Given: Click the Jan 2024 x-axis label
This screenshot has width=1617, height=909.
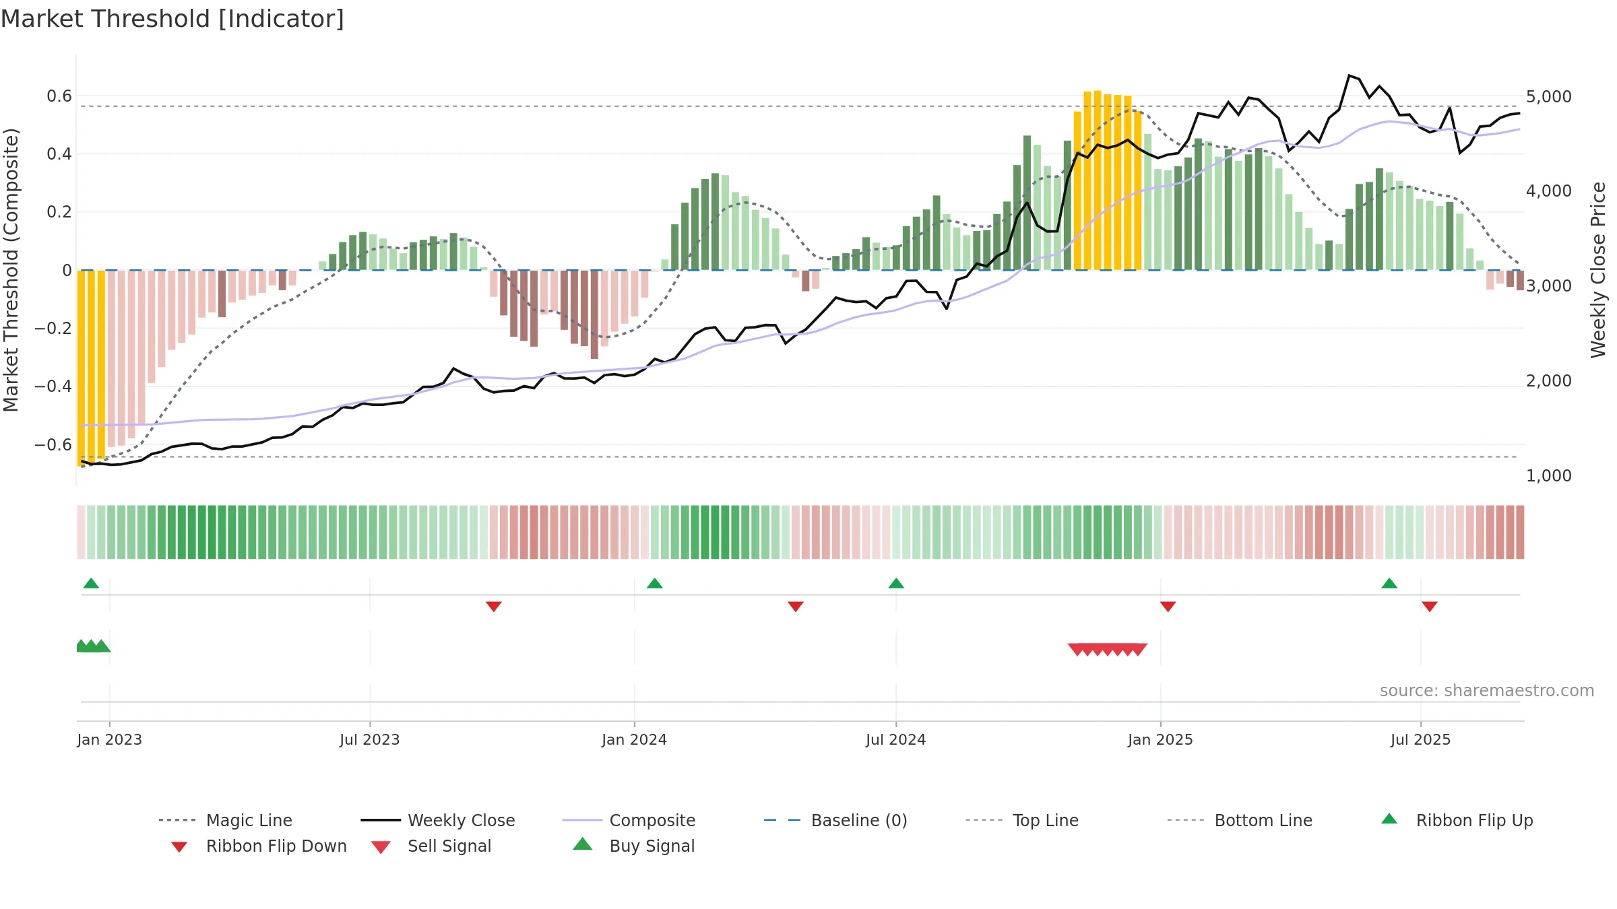Looking at the screenshot, I should 635,739.
